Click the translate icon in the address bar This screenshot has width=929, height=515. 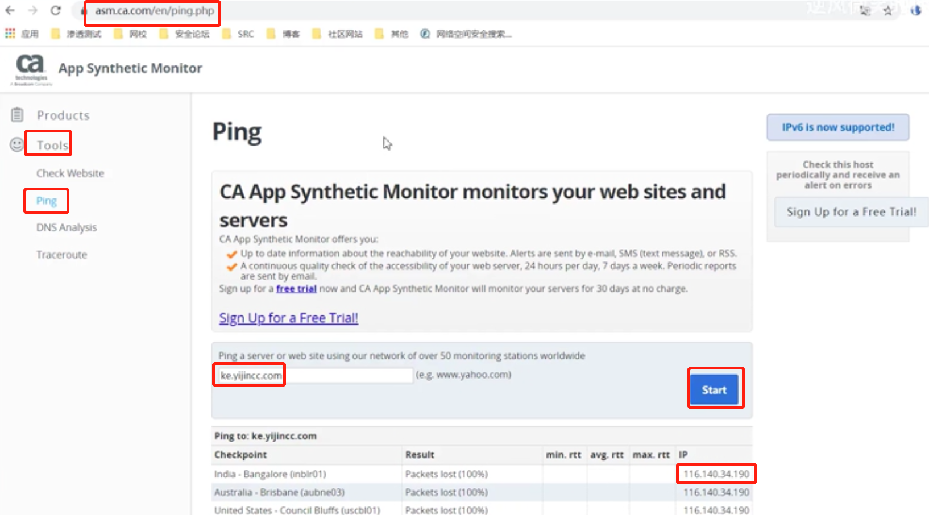point(865,11)
